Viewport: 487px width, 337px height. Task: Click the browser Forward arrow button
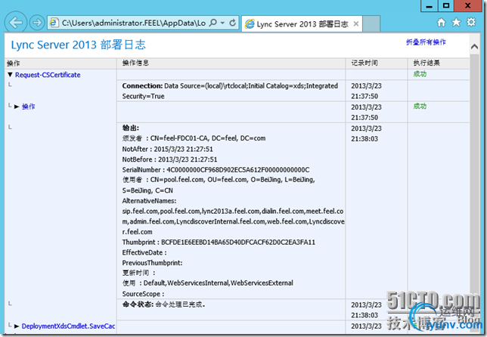coord(37,23)
